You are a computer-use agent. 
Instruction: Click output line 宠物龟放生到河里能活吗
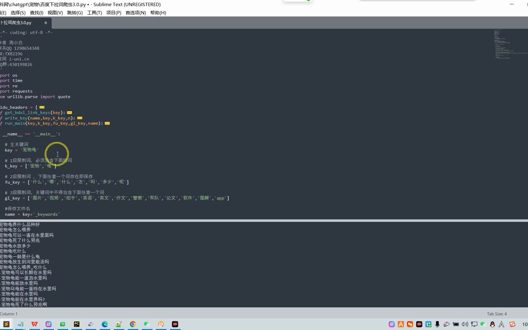pyautogui.click(x=24, y=262)
